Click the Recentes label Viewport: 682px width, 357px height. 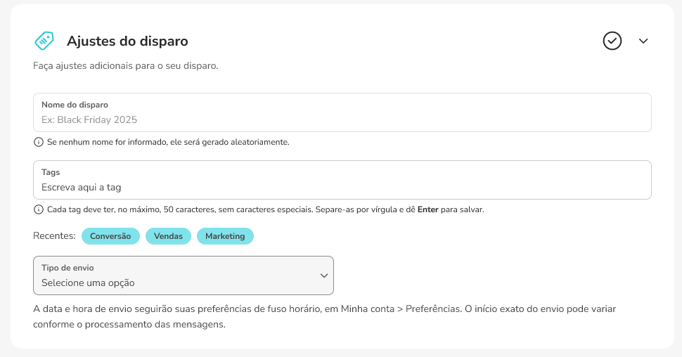point(54,236)
